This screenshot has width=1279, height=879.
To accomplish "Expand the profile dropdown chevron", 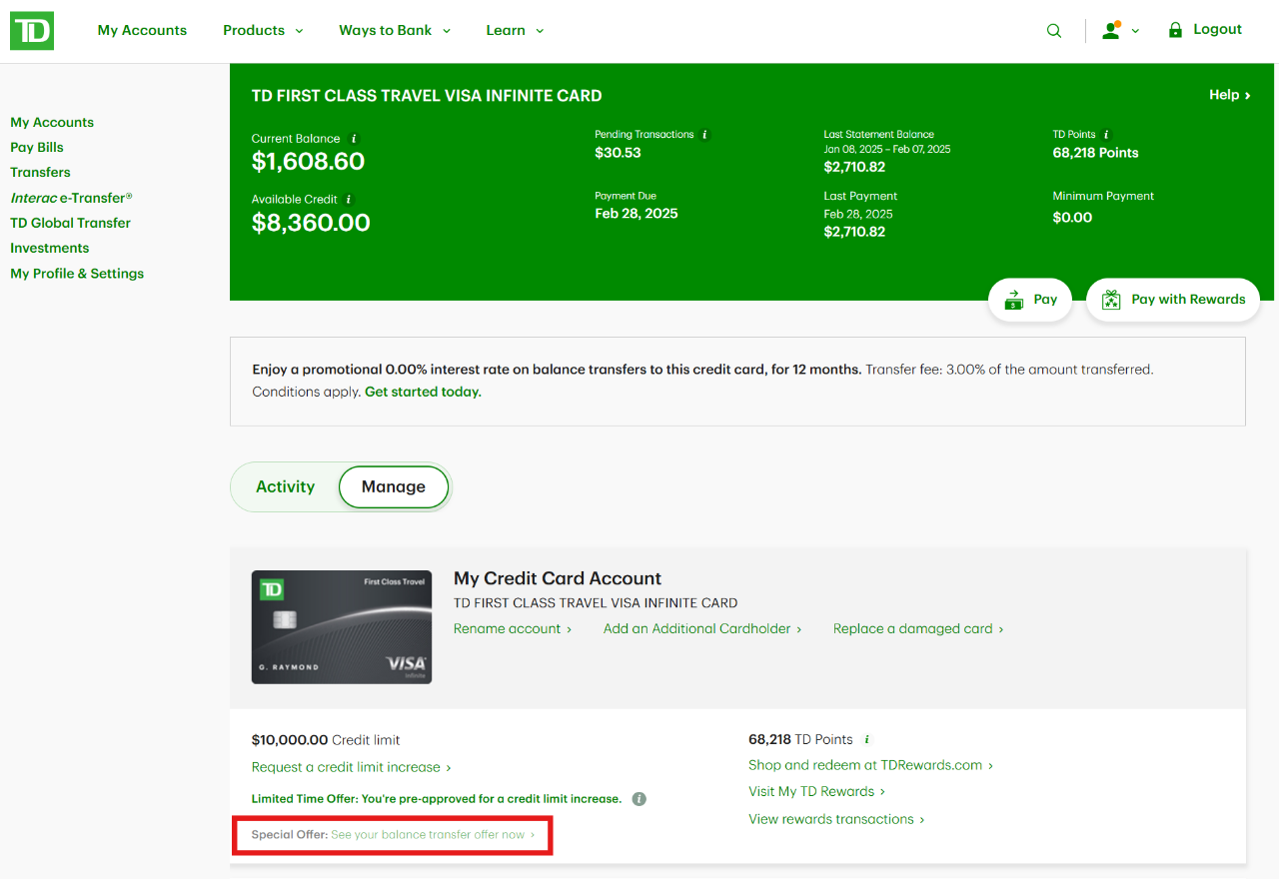I will point(1135,31).
